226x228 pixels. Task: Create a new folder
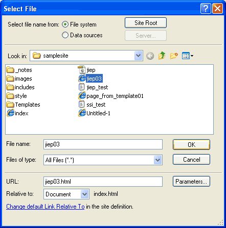pos(174,56)
